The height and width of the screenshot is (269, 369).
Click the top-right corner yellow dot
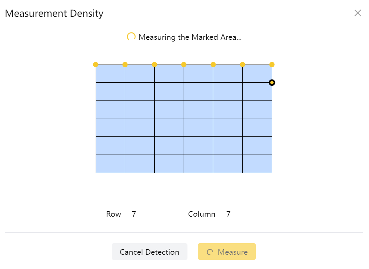click(x=272, y=65)
